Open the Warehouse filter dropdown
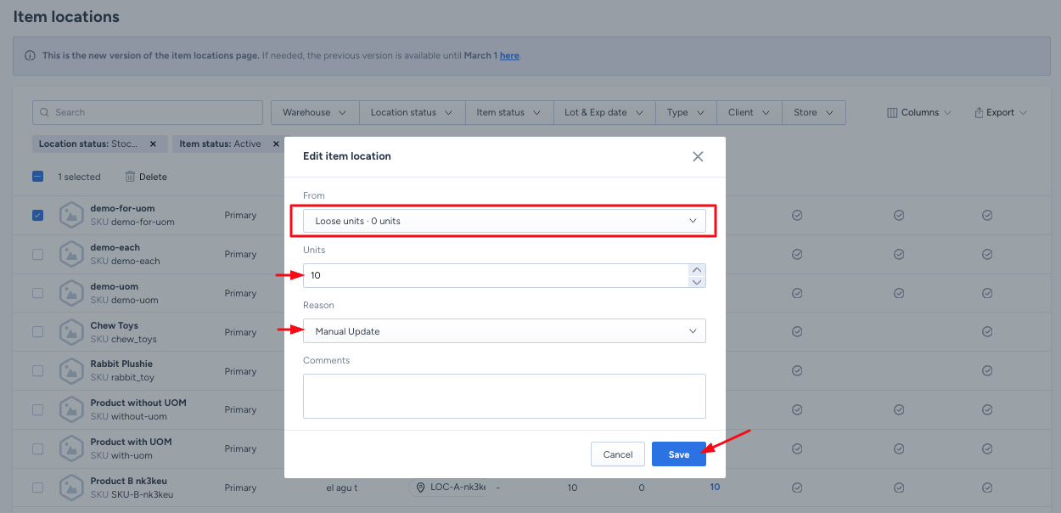Viewport: 1061px width, 513px height. [x=314, y=112]
